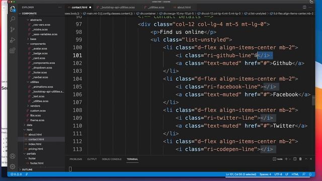The width and height of the screenshot is (322, 181).
Task: Open _animations.scss file
Action: coord(42,87)
